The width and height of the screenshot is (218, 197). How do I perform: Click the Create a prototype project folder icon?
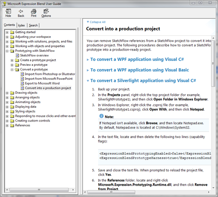coord(17,60)
